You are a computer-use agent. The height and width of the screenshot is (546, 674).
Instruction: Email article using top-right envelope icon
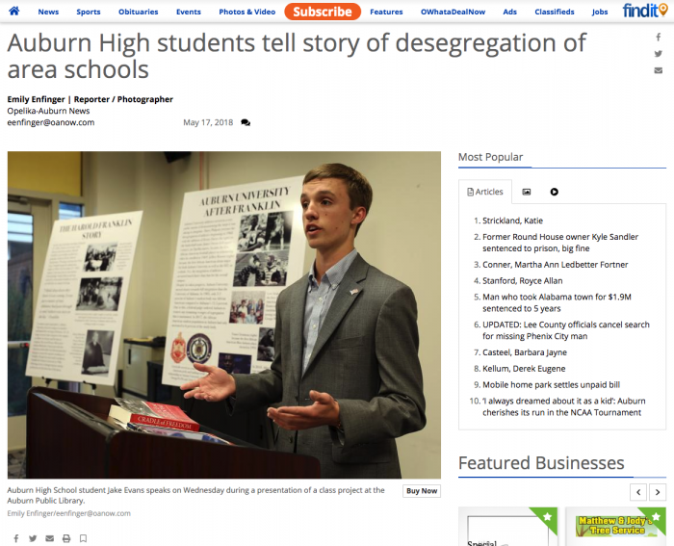658,70
